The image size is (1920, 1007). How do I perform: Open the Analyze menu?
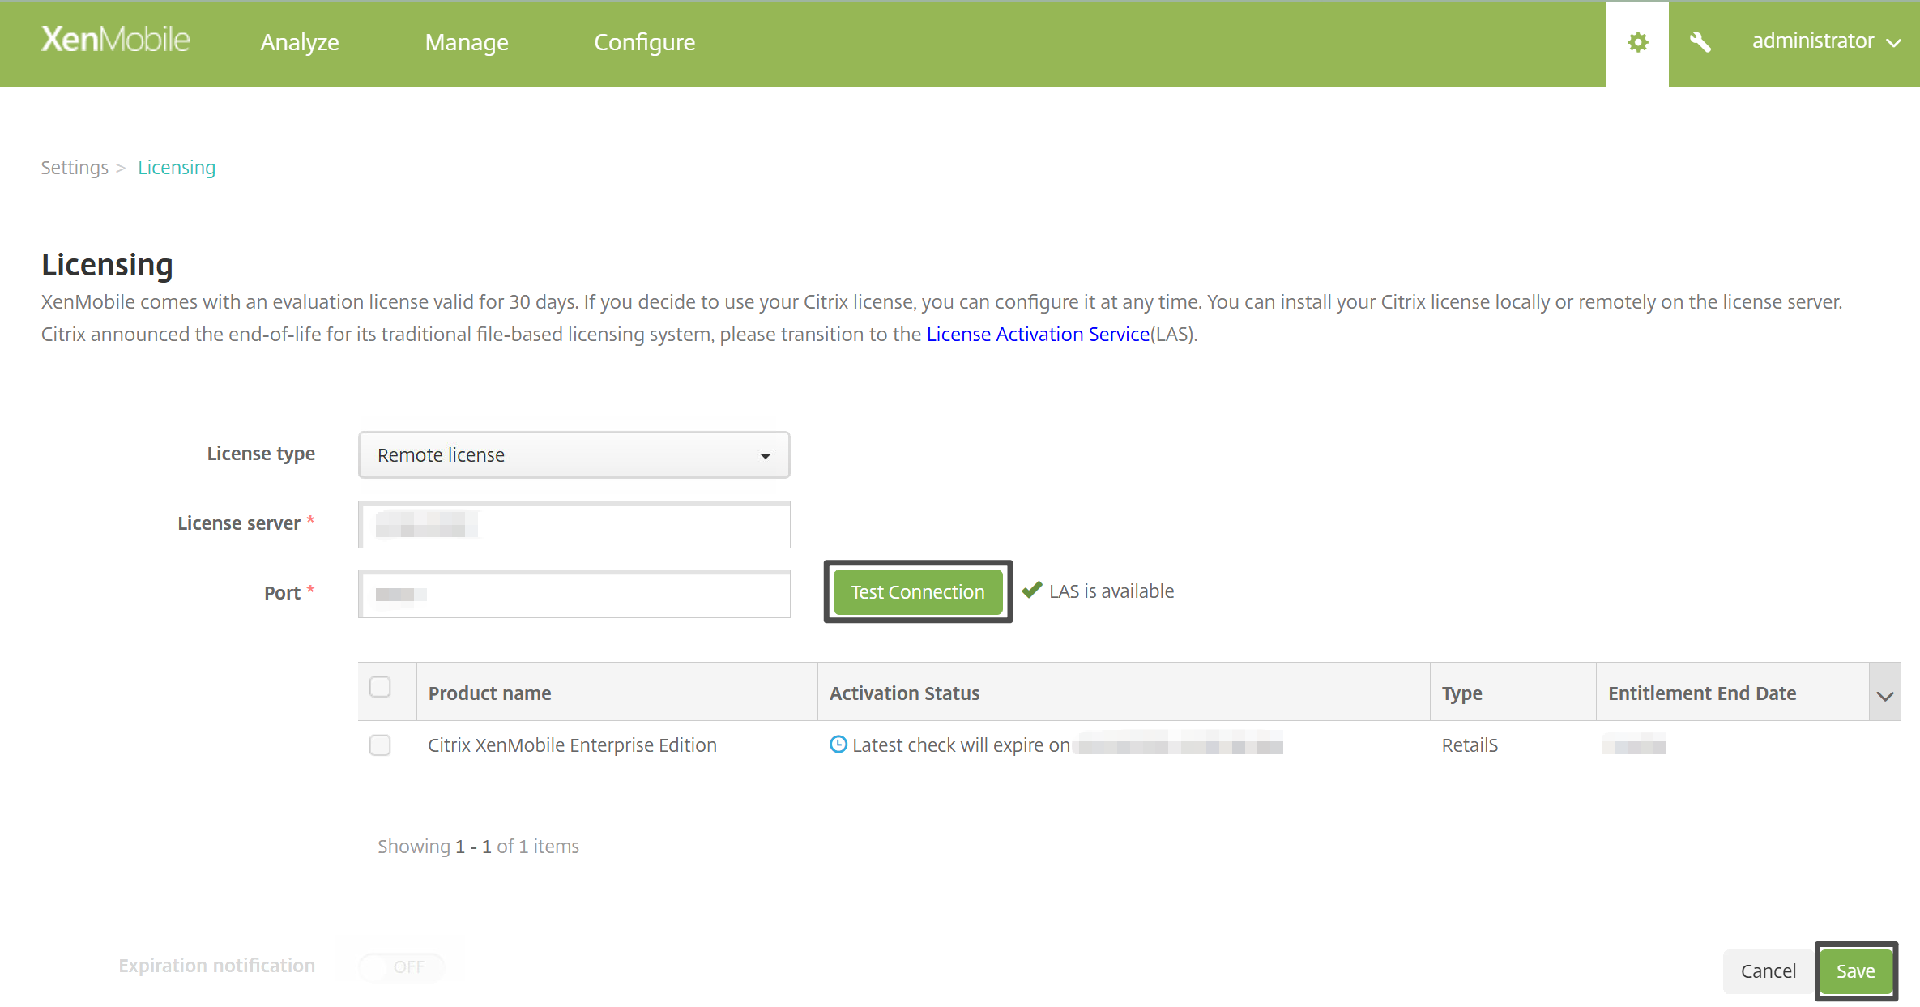(300, 42)
